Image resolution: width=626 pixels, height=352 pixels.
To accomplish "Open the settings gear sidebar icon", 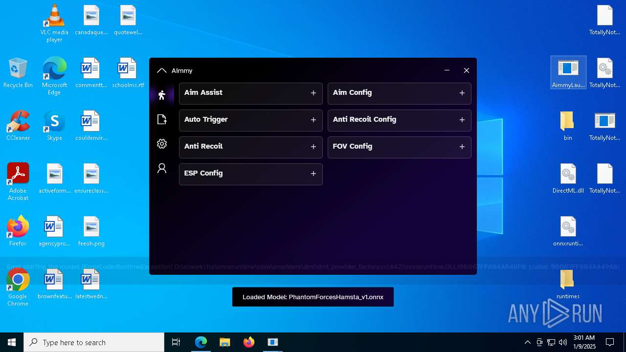I will (x=162, y=144).
